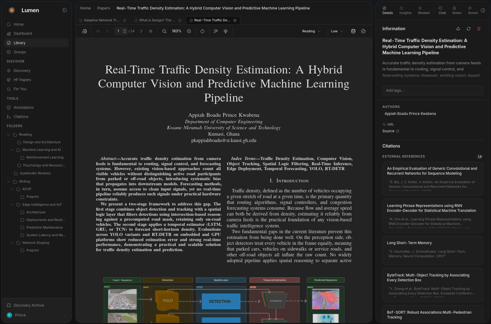Collapse the Edge Intelligence and IIoT folder

click(12, 205)
